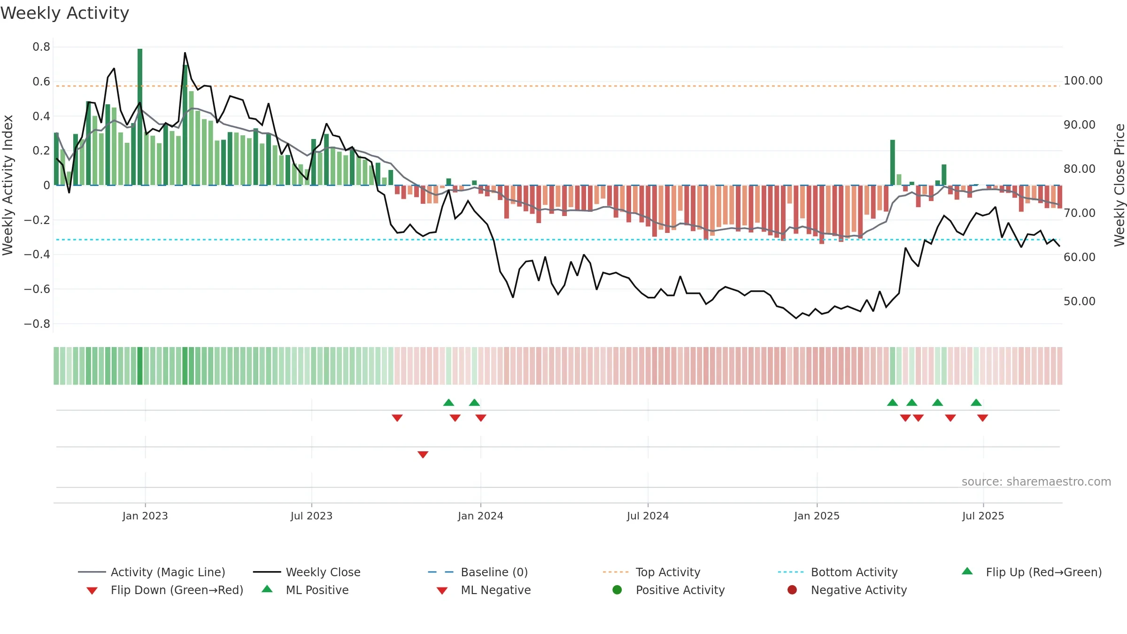
Task: Toggle the Baseline (0) legend entry
Action: tap(478, 572)
